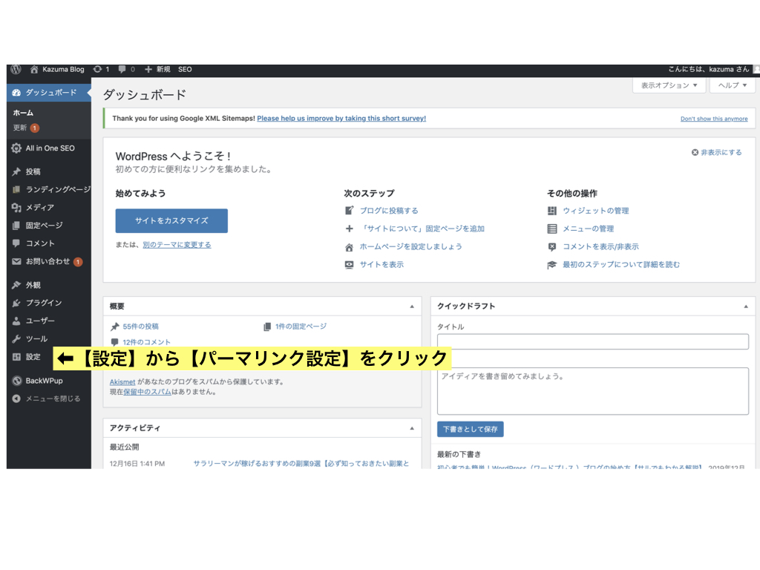Image resolution: width=760 pixels, height=570 pixels.
Task: Click the plus New content icon
Action: click(148, 69)
